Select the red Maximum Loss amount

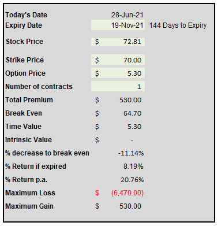pos(127,193)
